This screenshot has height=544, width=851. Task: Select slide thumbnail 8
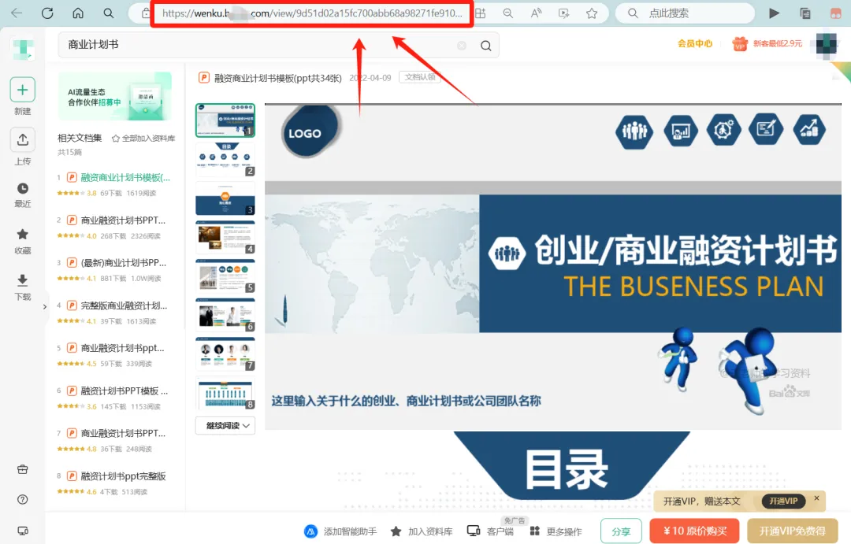[x=225, y=393]
